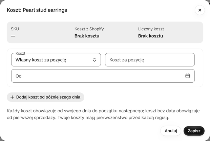
Task: Click into the Od date field
Action: 103,76
